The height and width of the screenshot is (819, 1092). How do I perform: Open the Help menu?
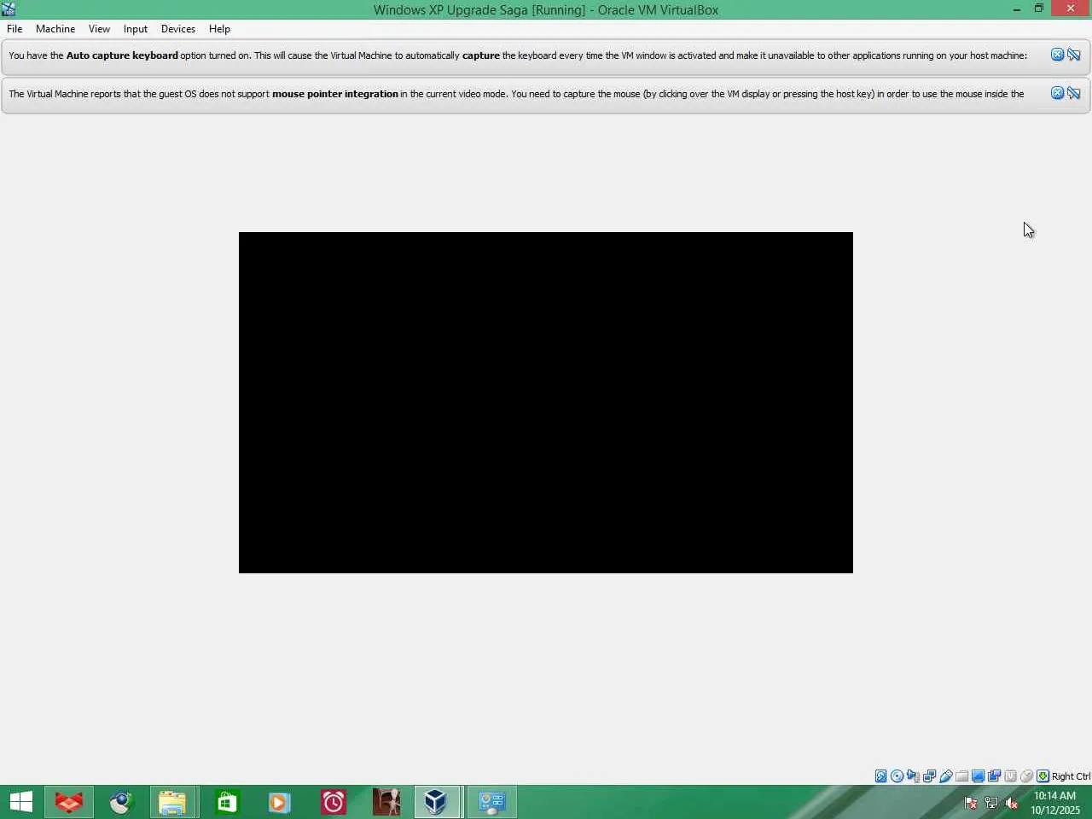pyautogui.click(x=219, y=29)
